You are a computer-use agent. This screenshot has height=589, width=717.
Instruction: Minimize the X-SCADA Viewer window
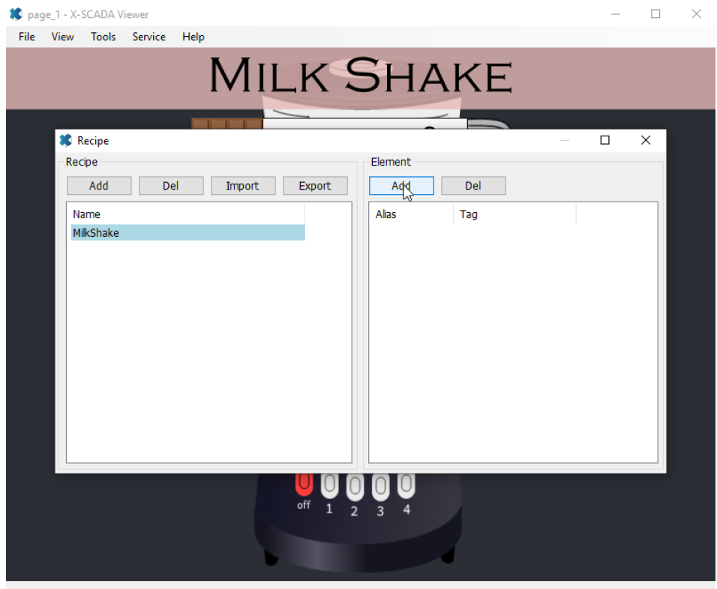pyautogui.click(x=616, y=14)
